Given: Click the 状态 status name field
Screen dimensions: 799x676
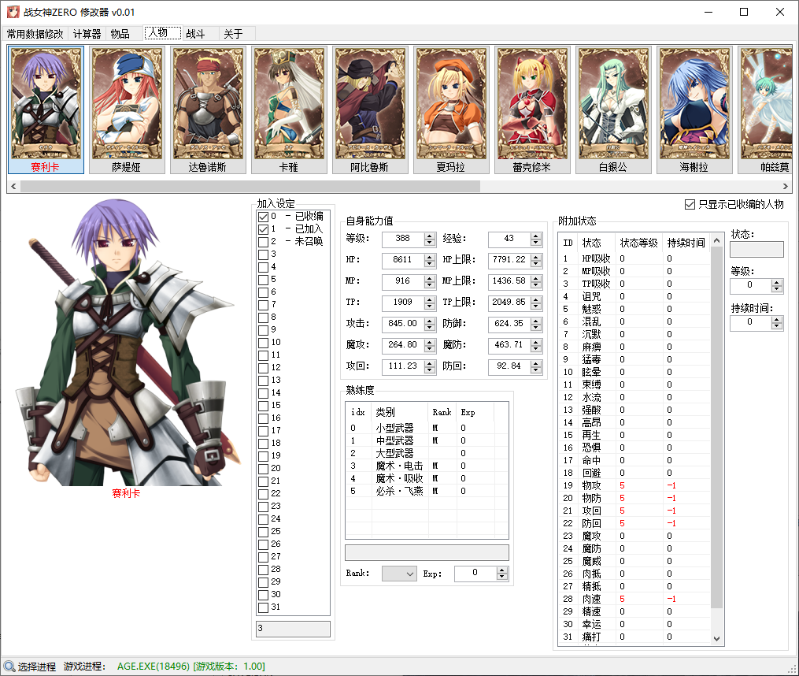Looking at the screenshot, I should pos(756,250).
